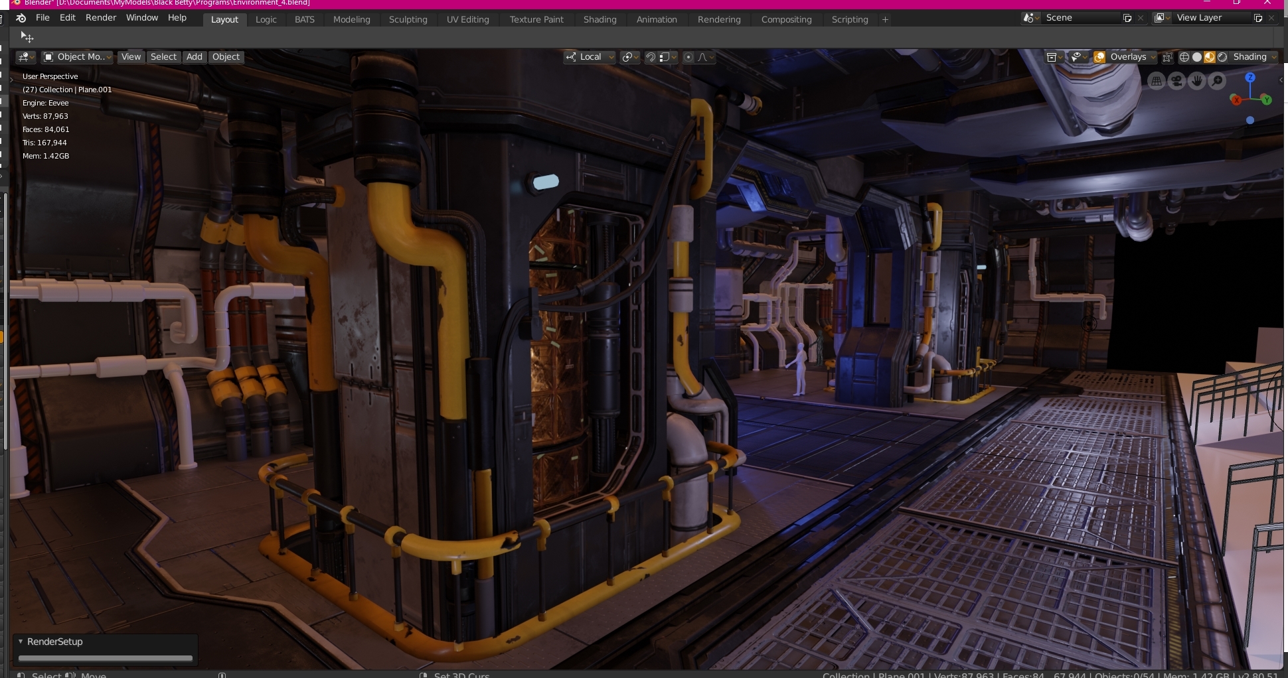
Task: Open the scene browse icon dropdown
Action: 1031,18
